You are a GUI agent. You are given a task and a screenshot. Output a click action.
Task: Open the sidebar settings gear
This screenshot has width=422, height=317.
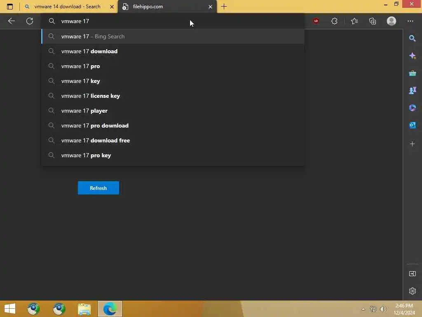coord(412,291)
